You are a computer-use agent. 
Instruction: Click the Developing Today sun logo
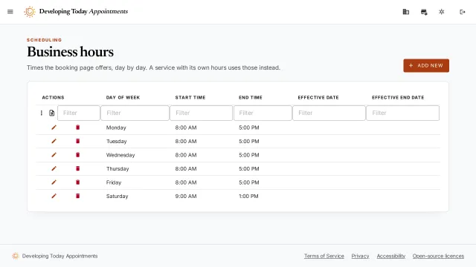click(30, 12)
